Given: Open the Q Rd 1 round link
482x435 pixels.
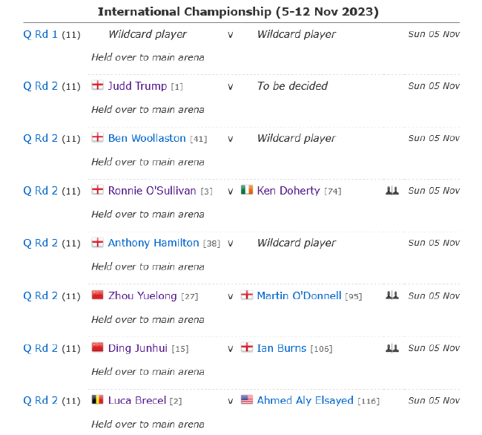Looking at the screenshot, I should click(40, 34).
